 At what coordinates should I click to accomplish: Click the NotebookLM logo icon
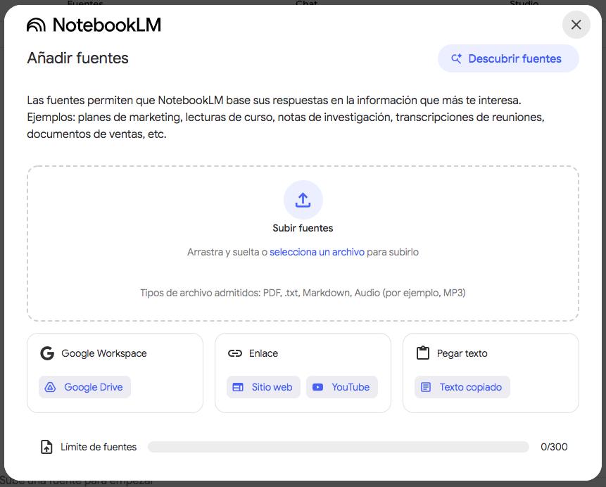click(x=36, y=25)
